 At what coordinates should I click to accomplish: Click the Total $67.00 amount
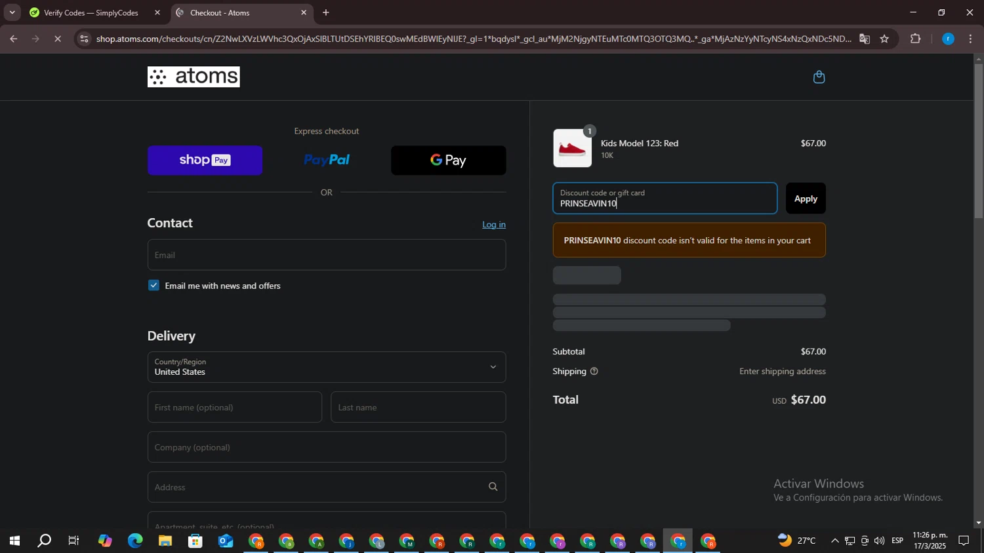[x=808, y=400]
